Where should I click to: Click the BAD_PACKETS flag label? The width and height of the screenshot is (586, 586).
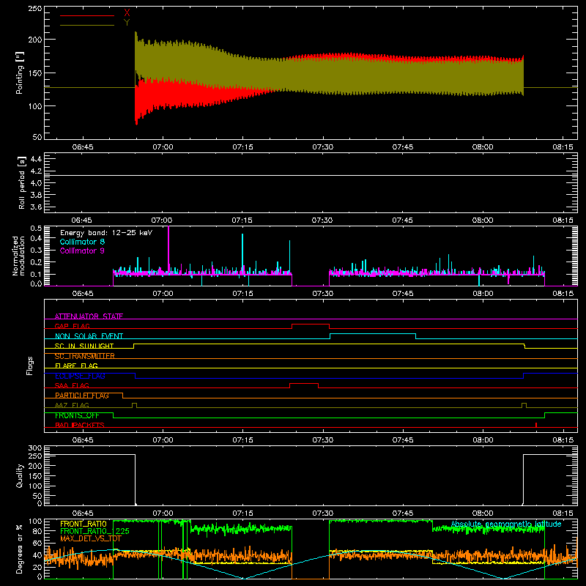click(x=80, y=425)
